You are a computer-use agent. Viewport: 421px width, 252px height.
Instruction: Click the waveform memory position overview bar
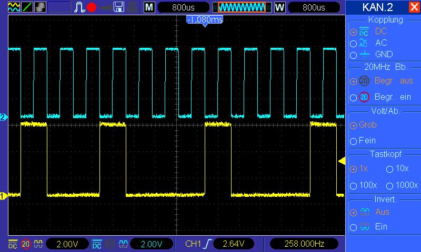click(x=242, y=7)
